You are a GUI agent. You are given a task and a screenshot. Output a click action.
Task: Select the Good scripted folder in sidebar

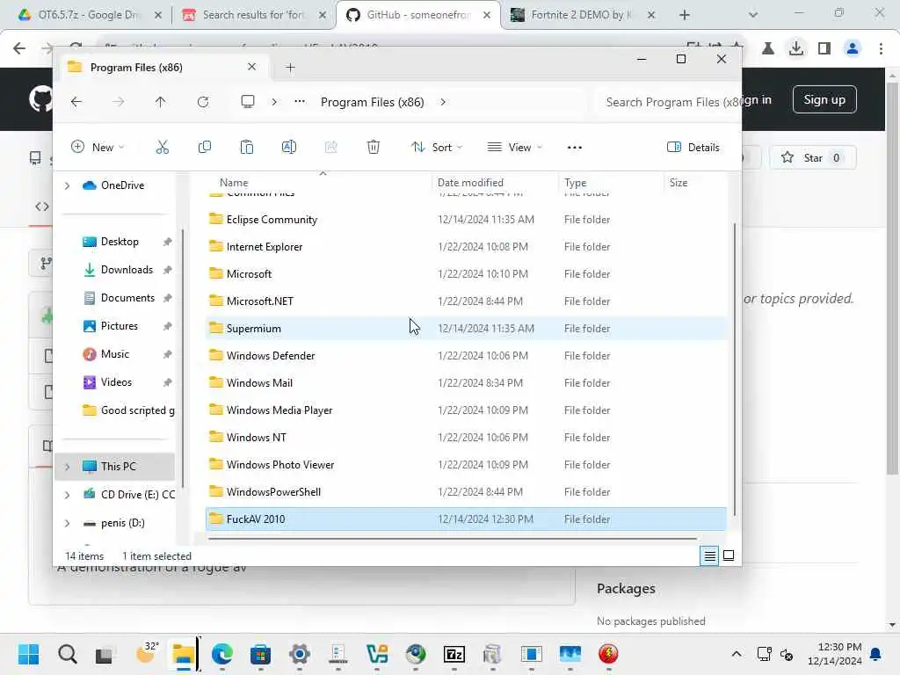coord(128,410)
